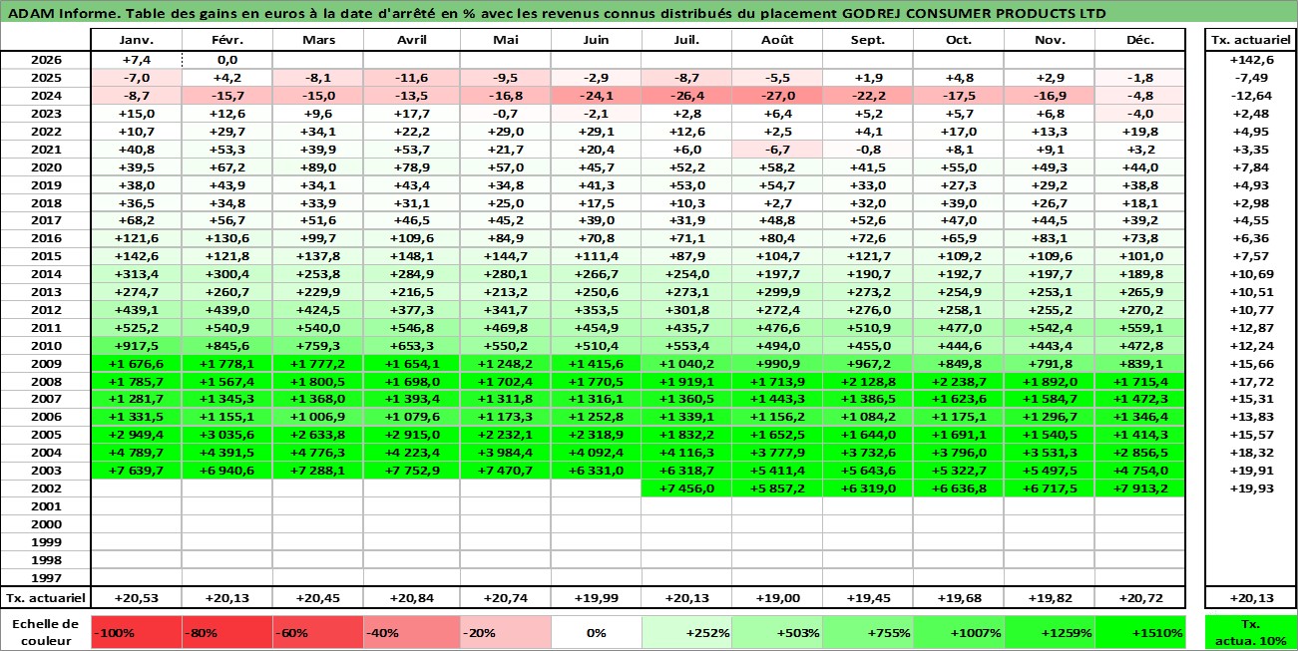Click the 'Juil.' column header
1298x651 pixels.
686,40
